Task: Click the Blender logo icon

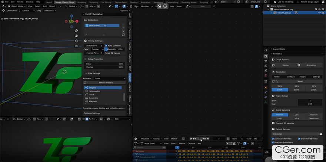Action: (2, 2)
